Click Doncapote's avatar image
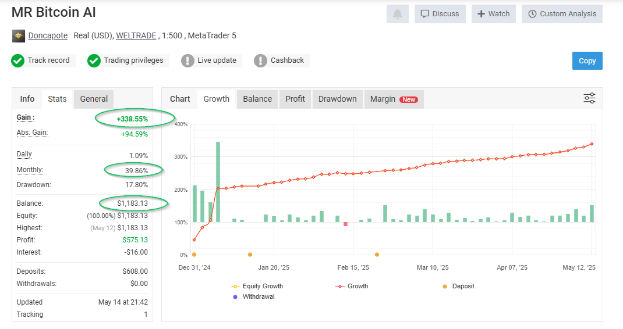This screenshot has height=329, width=623. click(18, 35)
